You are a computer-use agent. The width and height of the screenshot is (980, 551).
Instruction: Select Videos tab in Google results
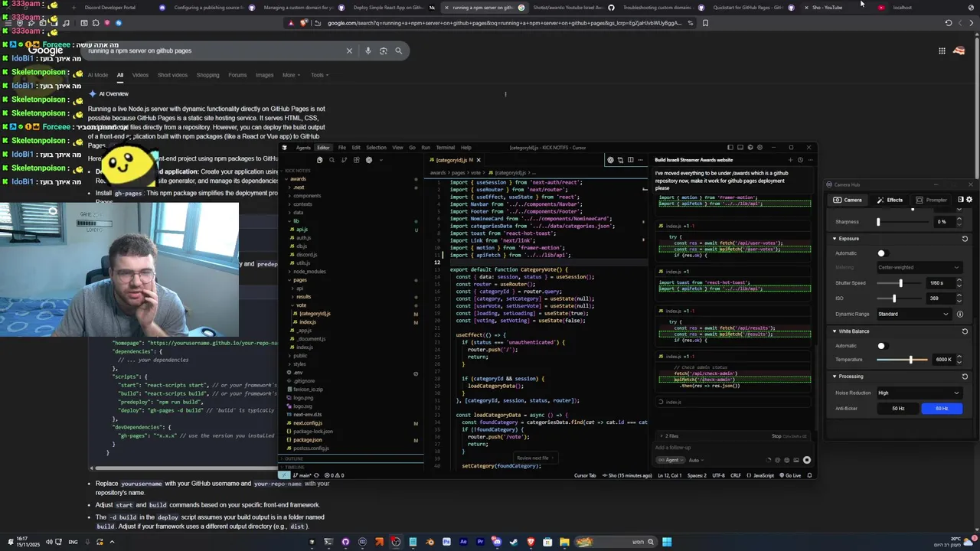[140, 75]
